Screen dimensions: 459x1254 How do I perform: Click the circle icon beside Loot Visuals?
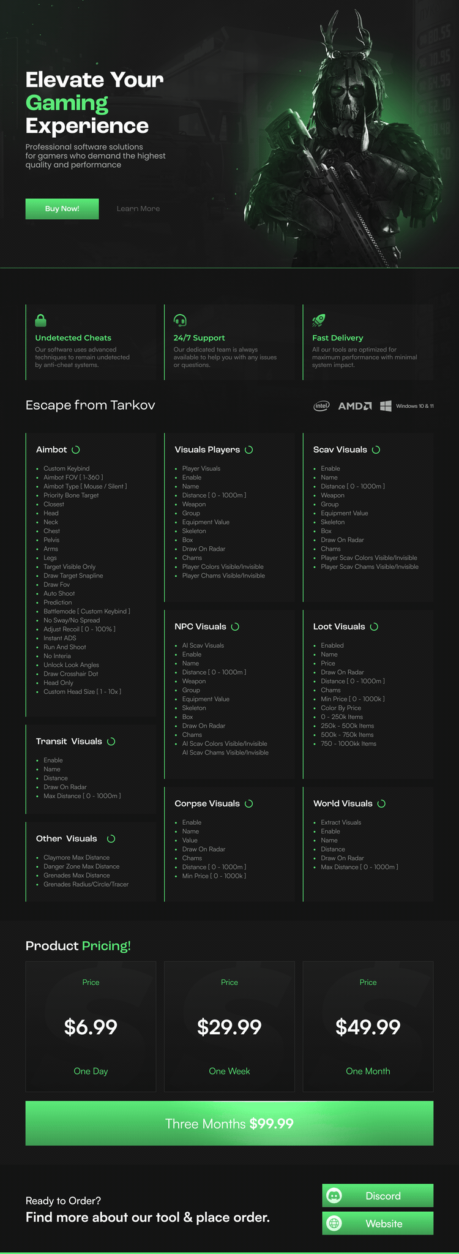375,626
